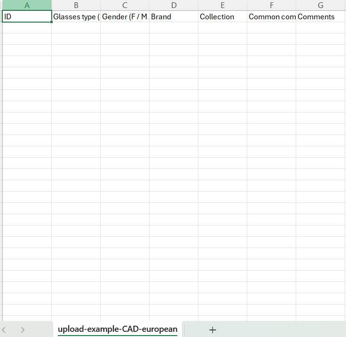Viewport: 346px width, 337px height.
Task: Select column A header
Action: (27, 5)
